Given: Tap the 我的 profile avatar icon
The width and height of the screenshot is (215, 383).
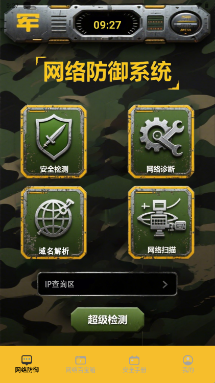Looking at the screenshot, I should coord(188,360).
